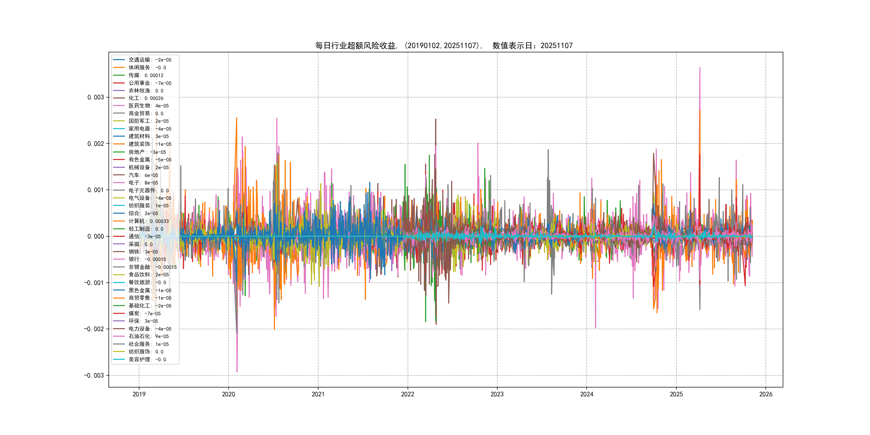Viewport: 870px width, 435px height.
Task: Click the 2025 x-axis tick label
Action: click(676, 394)
